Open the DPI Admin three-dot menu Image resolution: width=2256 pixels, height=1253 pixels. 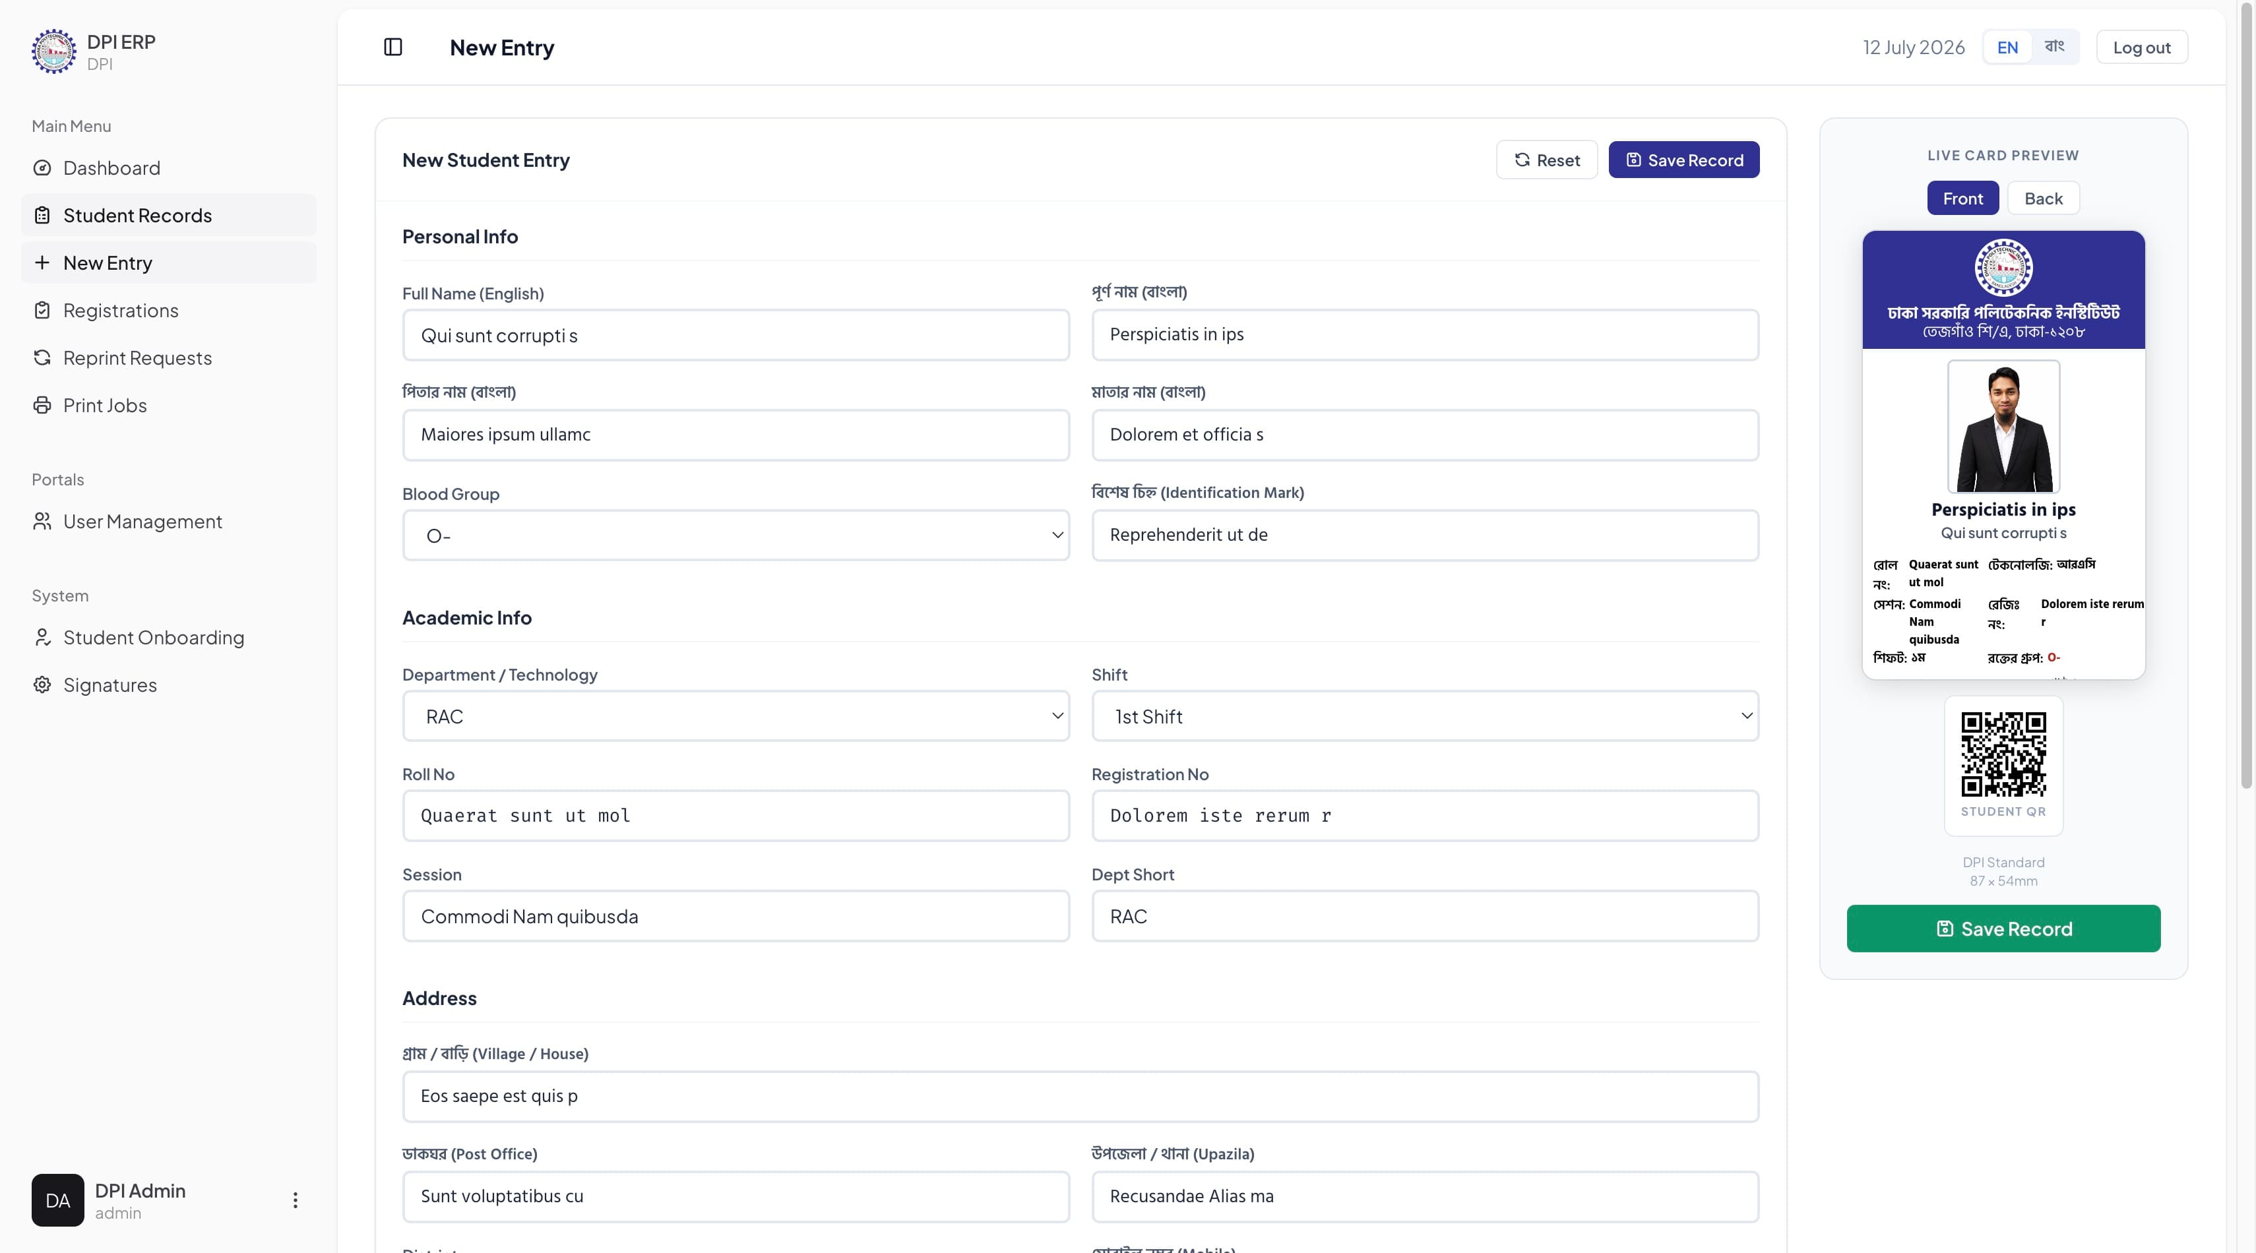[x=295, y=1200]
